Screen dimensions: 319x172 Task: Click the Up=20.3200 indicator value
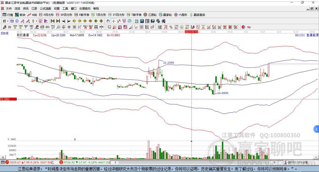point(58,35)
